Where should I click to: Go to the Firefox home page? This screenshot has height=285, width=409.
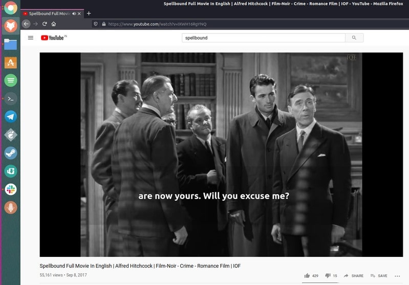point(53,24)
